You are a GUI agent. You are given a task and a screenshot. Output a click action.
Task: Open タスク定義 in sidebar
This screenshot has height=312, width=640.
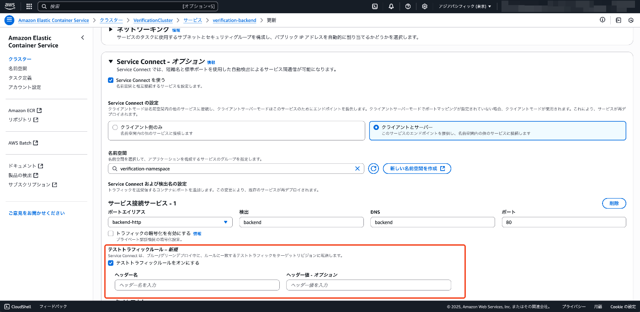pos(20,78)
